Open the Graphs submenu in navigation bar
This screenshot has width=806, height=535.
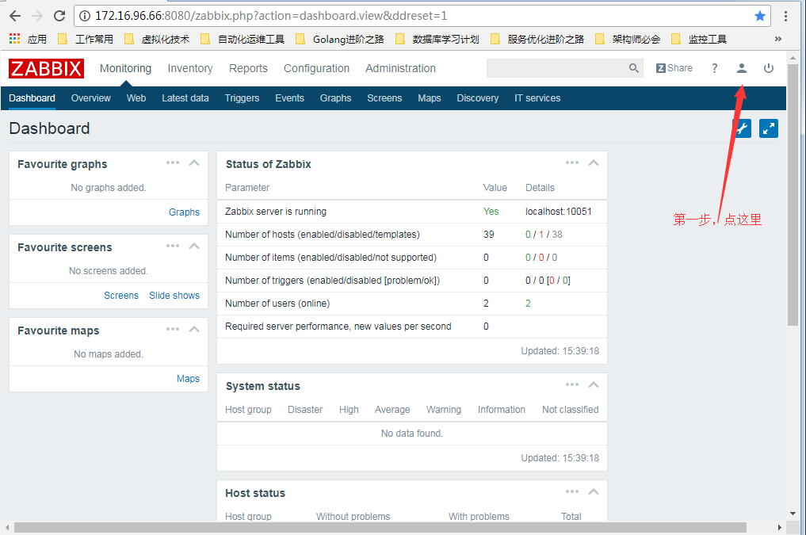click(336, 98)
